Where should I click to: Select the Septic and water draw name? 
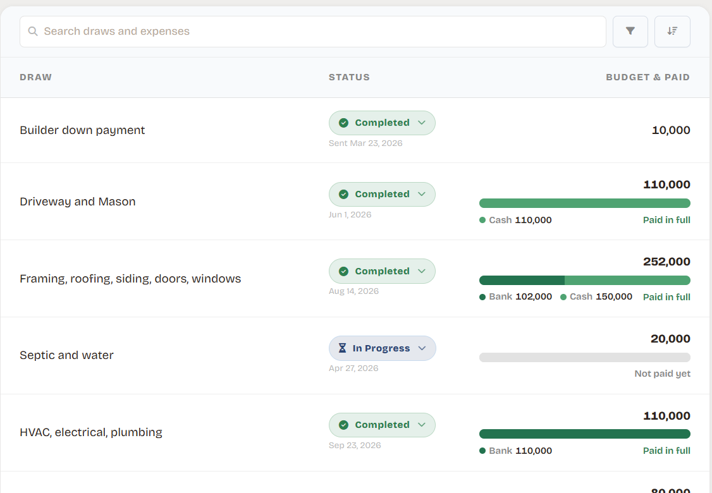(x=67, y=355)
